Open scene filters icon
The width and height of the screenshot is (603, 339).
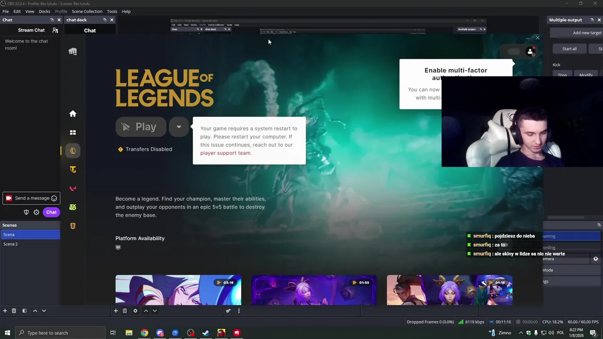click(24, 311)
